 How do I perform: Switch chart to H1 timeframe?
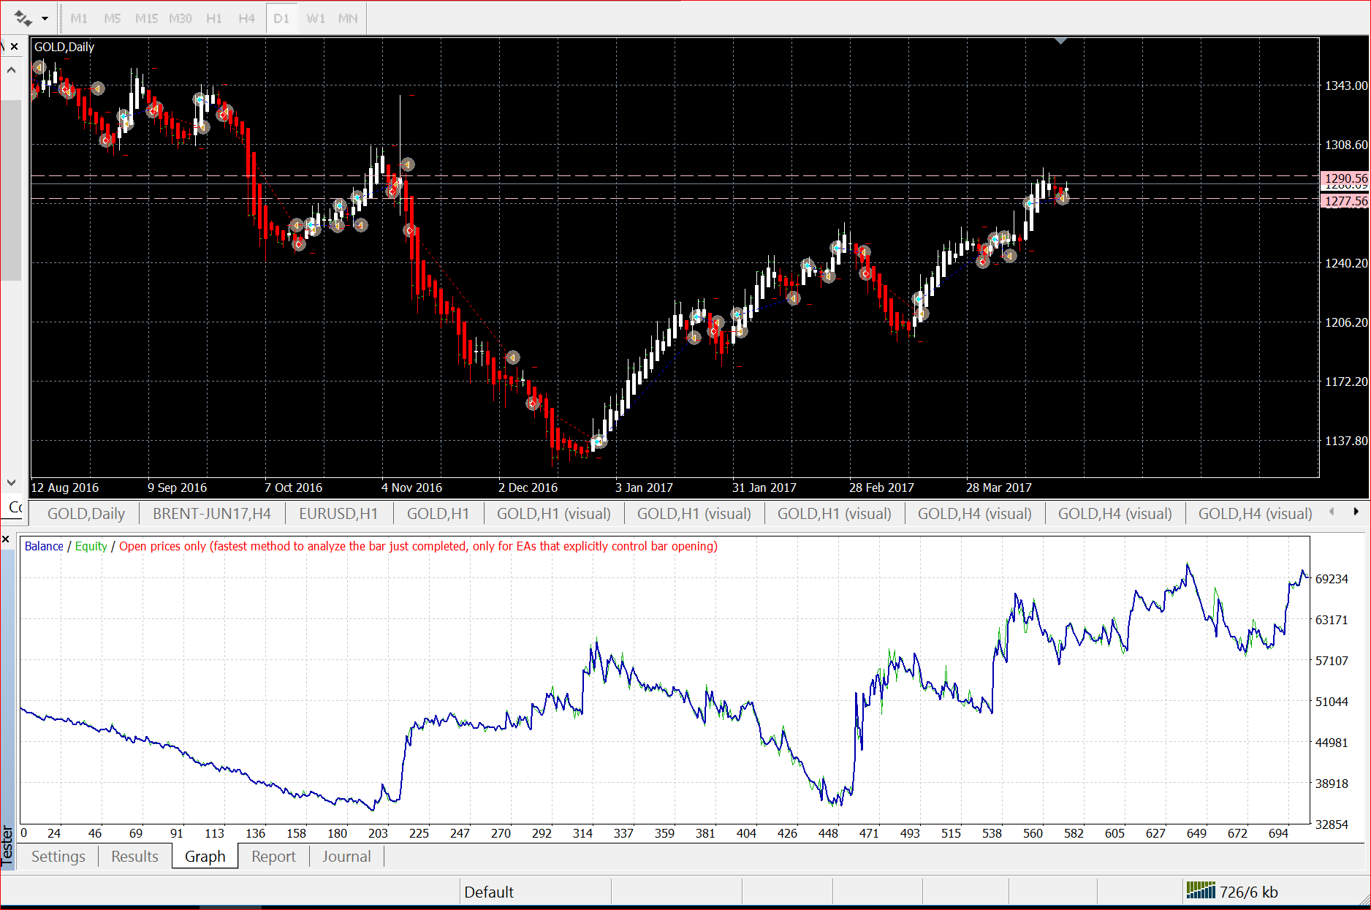[214, 18]
